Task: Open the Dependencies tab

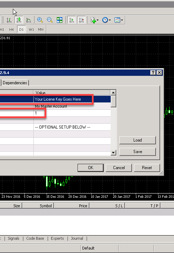Action: 15,83
